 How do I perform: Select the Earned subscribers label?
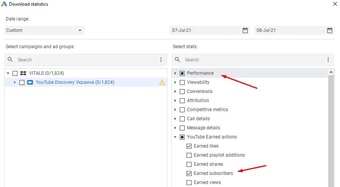pos(213,173)
